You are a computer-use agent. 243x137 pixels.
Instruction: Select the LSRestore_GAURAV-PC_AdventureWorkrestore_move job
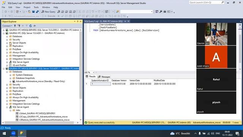tap(44, 120)
